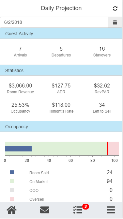The width and height of the screenshot is (123, 219).
Task: Go to the home screen icon
Action: [12, 210]
